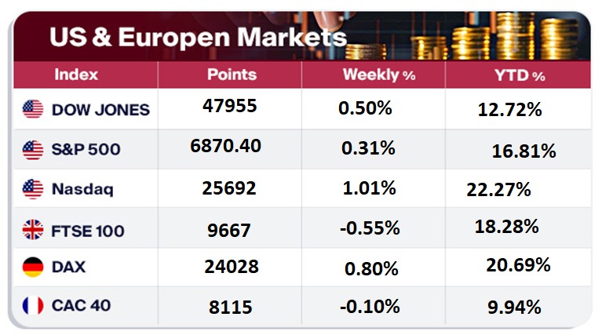Click the French flag beside CAC 40

(x=33, y=305)
